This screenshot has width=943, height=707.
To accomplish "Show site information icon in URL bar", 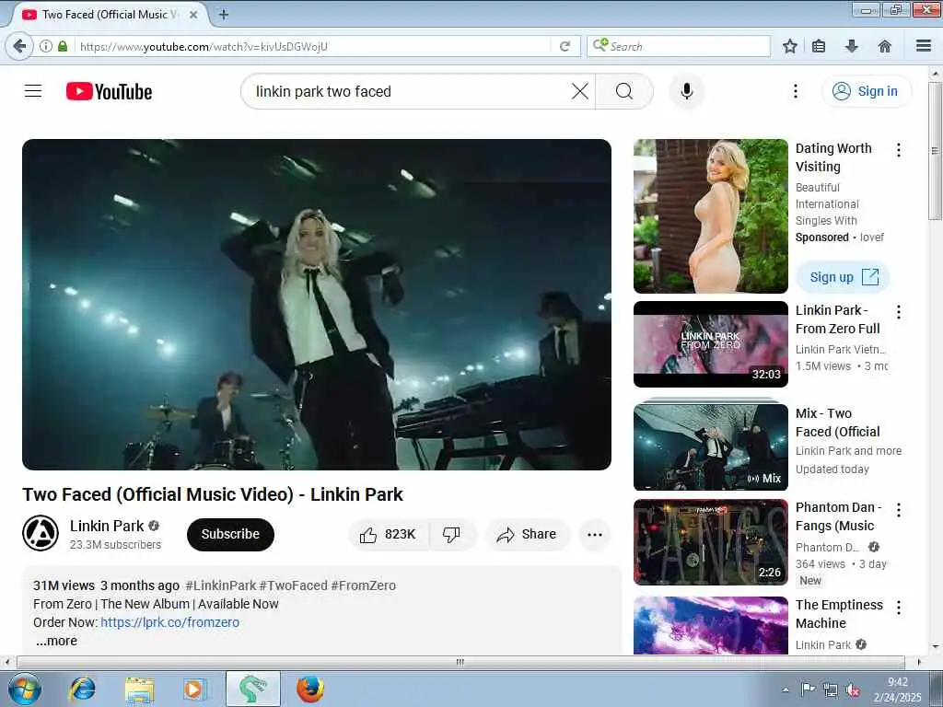I will [46, 46].
